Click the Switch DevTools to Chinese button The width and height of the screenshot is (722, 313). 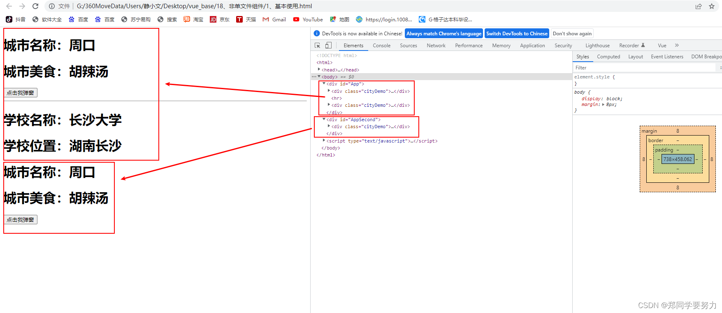(517, 34)
